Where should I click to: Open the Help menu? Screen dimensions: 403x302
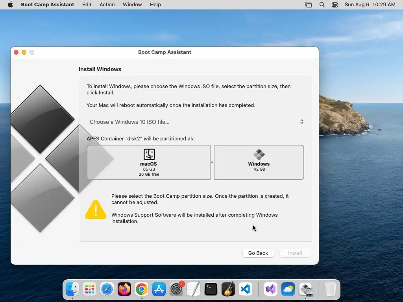[x=155, y=5]
